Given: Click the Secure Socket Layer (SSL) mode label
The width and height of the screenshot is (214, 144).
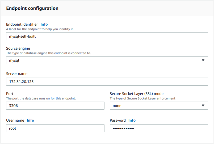Looking at the screenshot, I should (x=136, y=94).
